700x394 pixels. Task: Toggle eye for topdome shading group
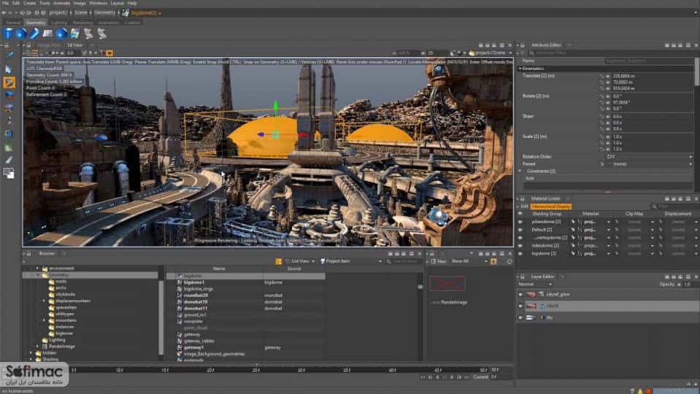point(520,253)
